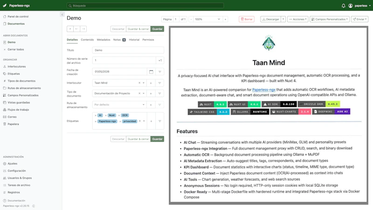Open the Acciones dropdown

coord(297,19)
